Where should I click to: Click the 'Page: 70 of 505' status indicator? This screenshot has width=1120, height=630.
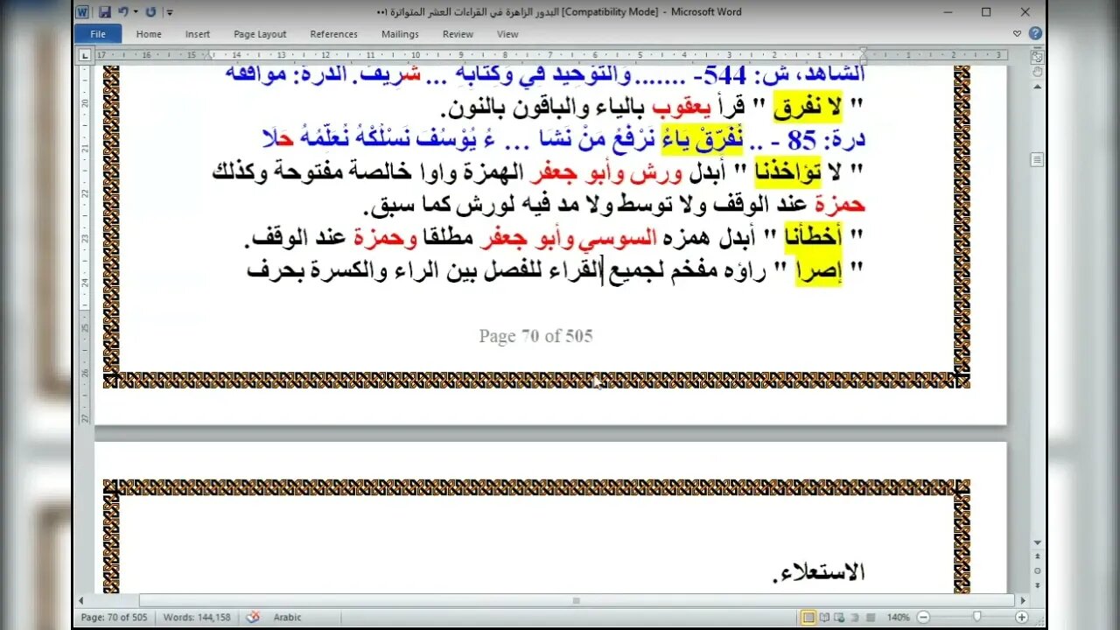(115, 617)
